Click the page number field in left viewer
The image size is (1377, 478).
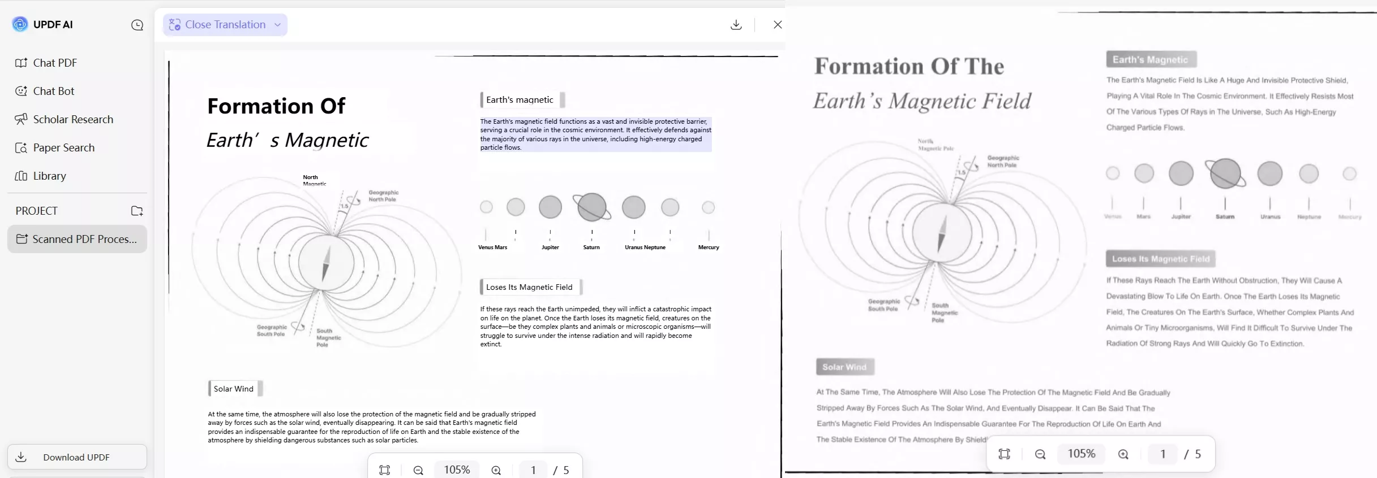(x=533, y=470)
